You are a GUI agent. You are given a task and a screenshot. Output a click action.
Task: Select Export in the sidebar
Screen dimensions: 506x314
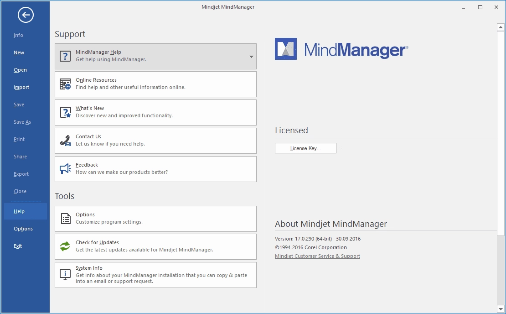coord(21,174)
